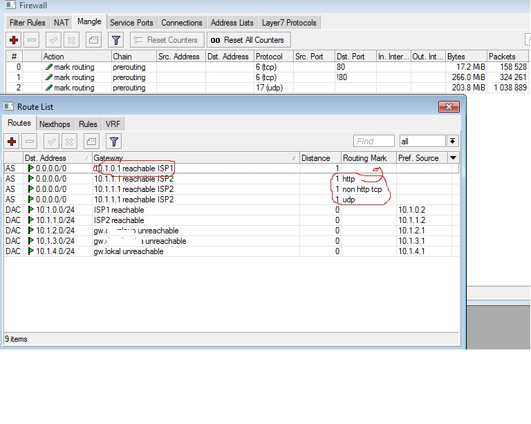
Task: Disable selected route in Route List
Action: click(69, 142)
